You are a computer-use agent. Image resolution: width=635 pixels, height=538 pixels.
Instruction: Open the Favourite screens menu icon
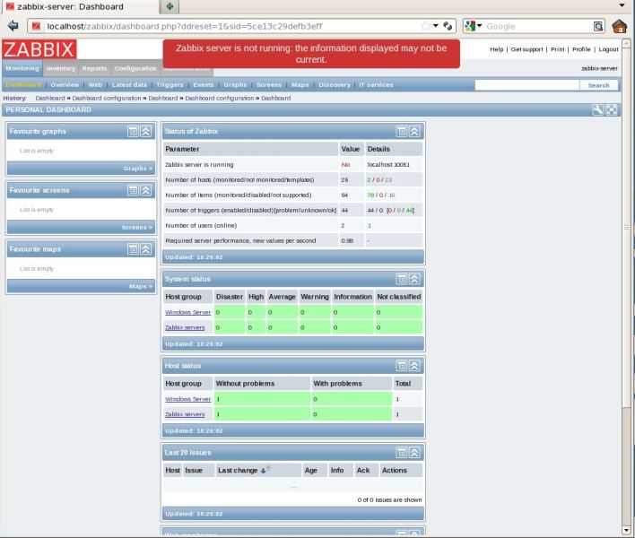coord(133,190)
